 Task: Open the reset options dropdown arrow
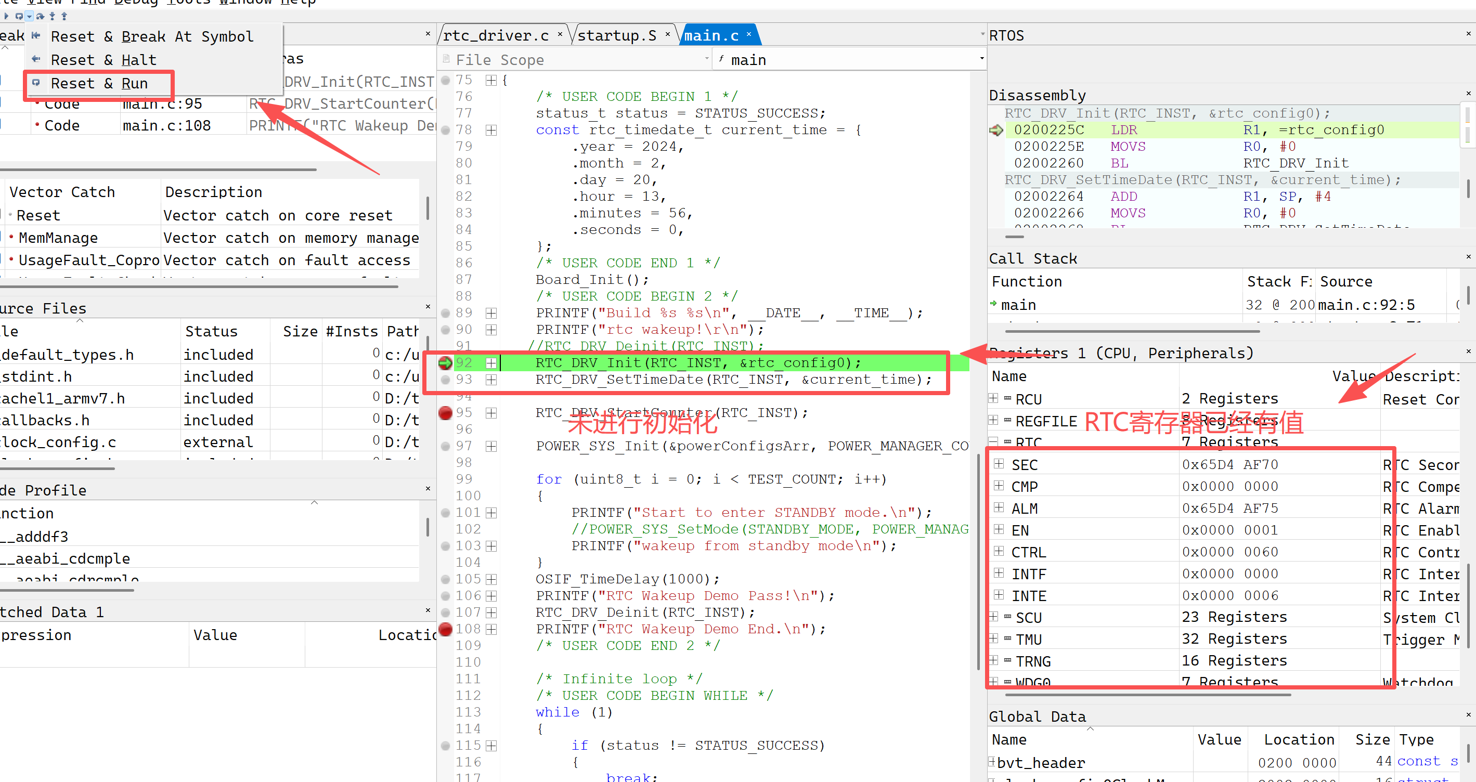point(29,16)
